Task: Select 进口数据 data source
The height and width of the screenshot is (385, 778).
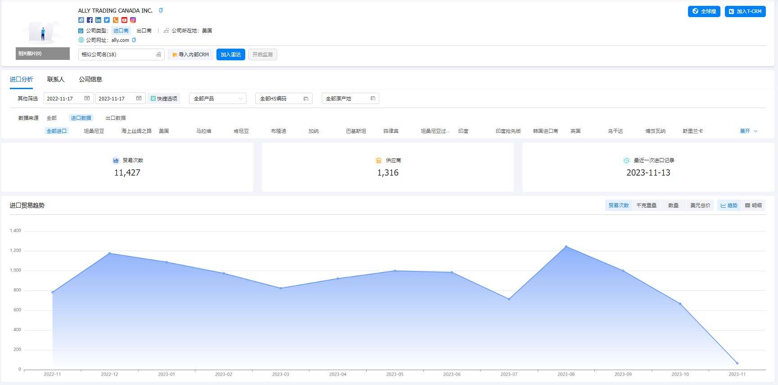Action: 81,118
